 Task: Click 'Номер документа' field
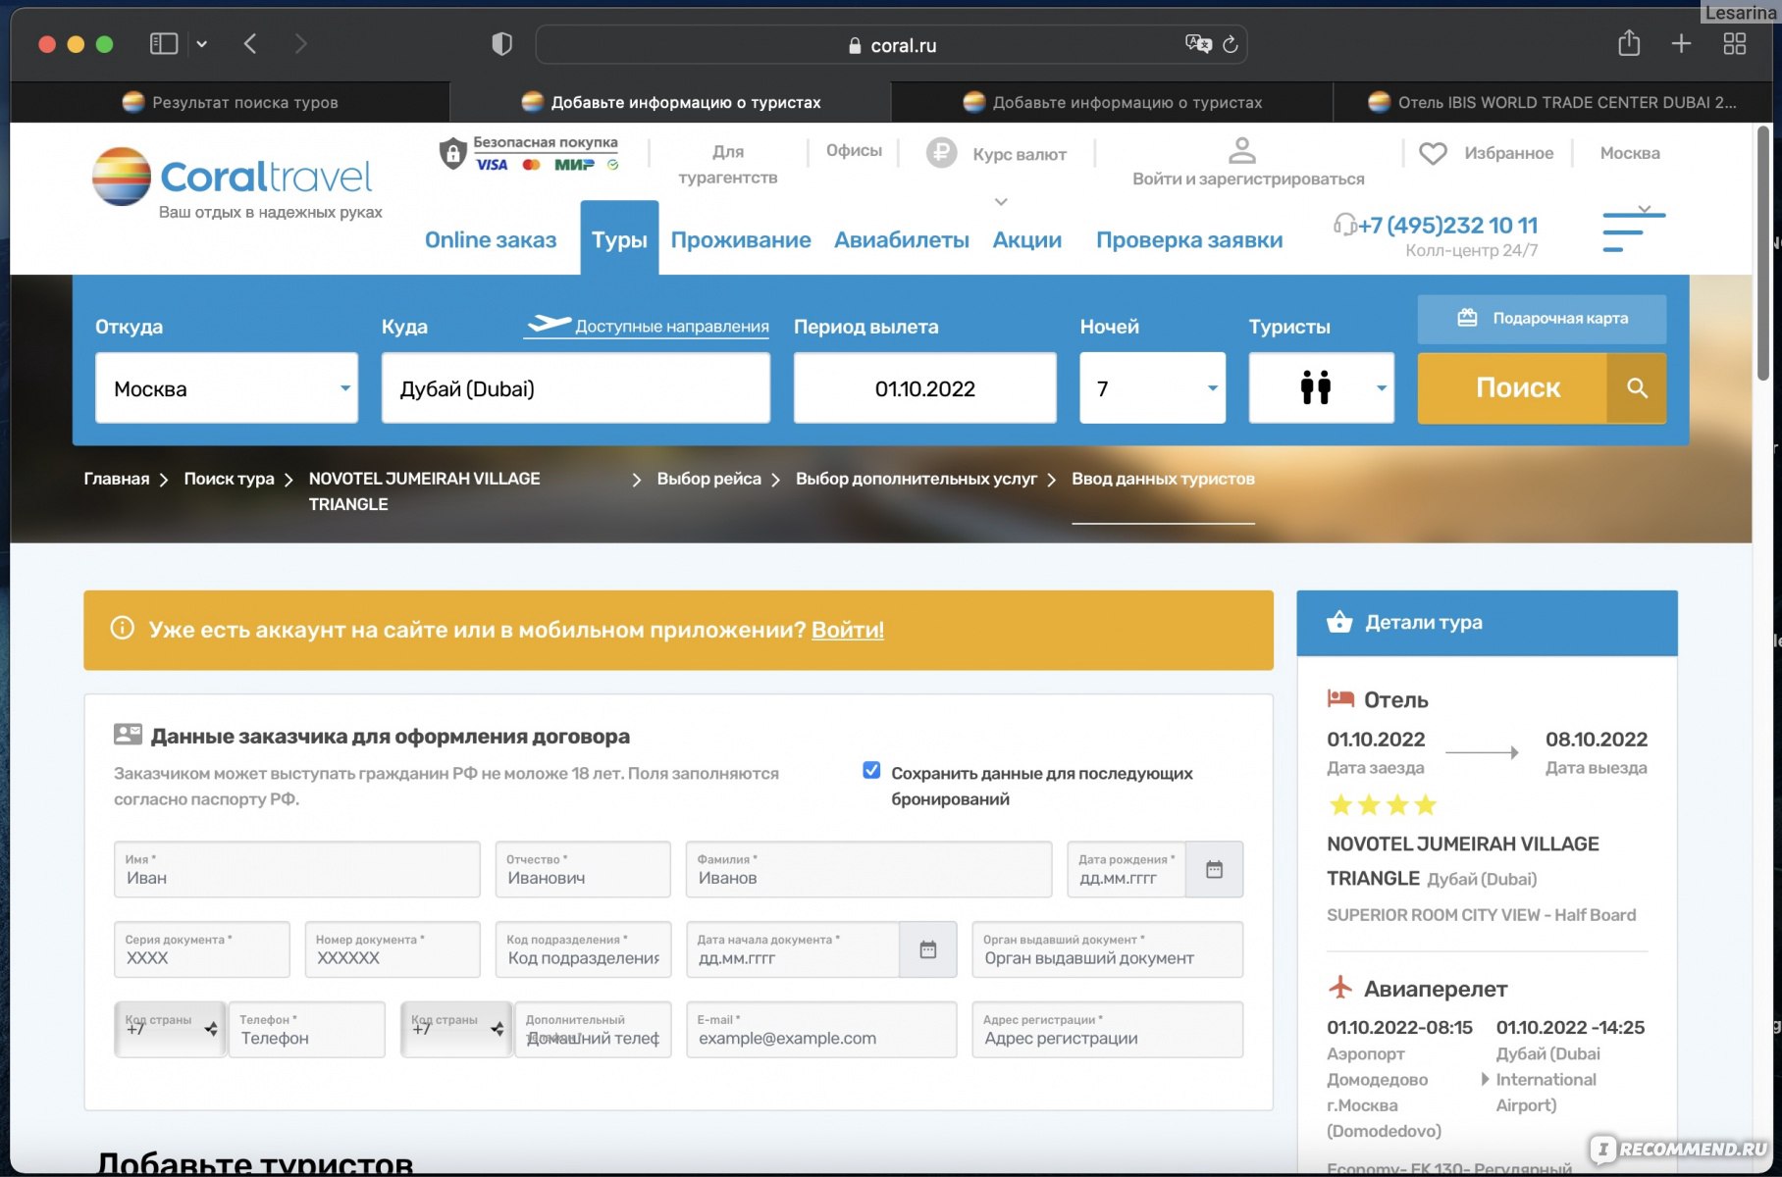393,949
